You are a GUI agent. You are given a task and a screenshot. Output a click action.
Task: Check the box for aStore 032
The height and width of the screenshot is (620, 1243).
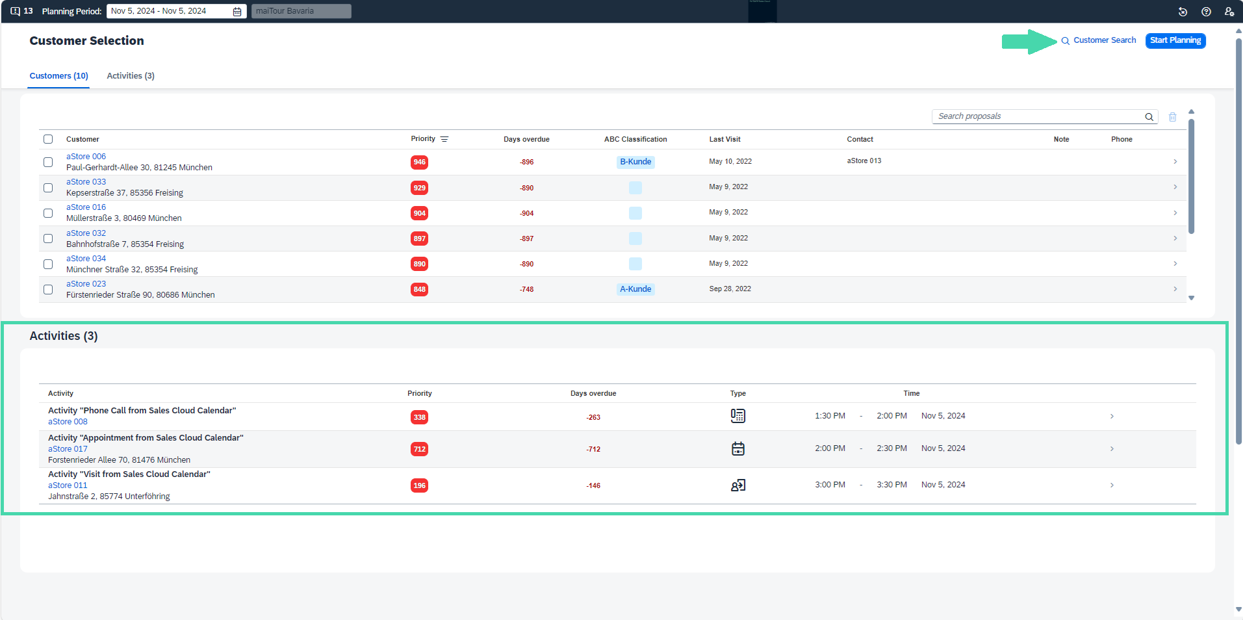(x=48, y=239)
